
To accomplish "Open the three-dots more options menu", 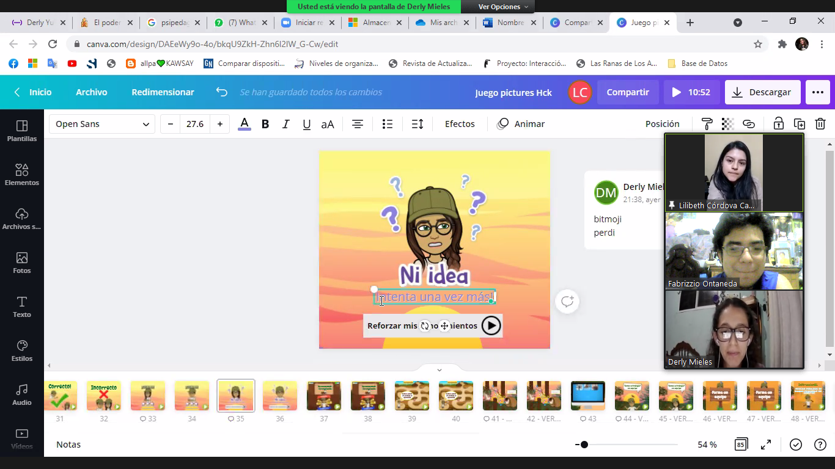I will pos(818,92).
